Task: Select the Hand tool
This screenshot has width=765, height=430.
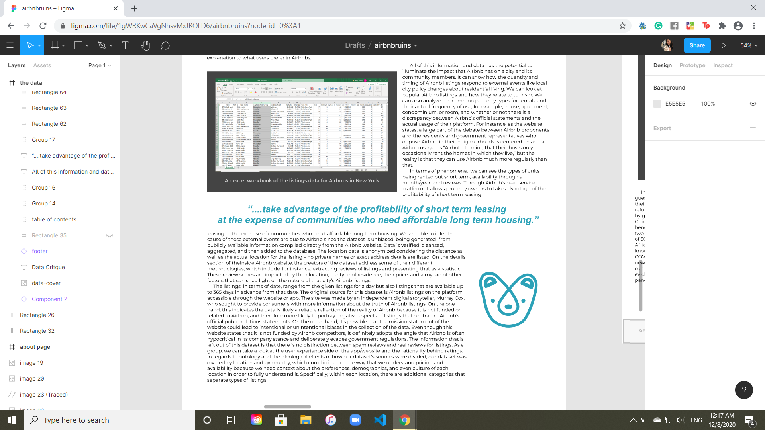Action: pyautogui.click(x=145, y=45)
